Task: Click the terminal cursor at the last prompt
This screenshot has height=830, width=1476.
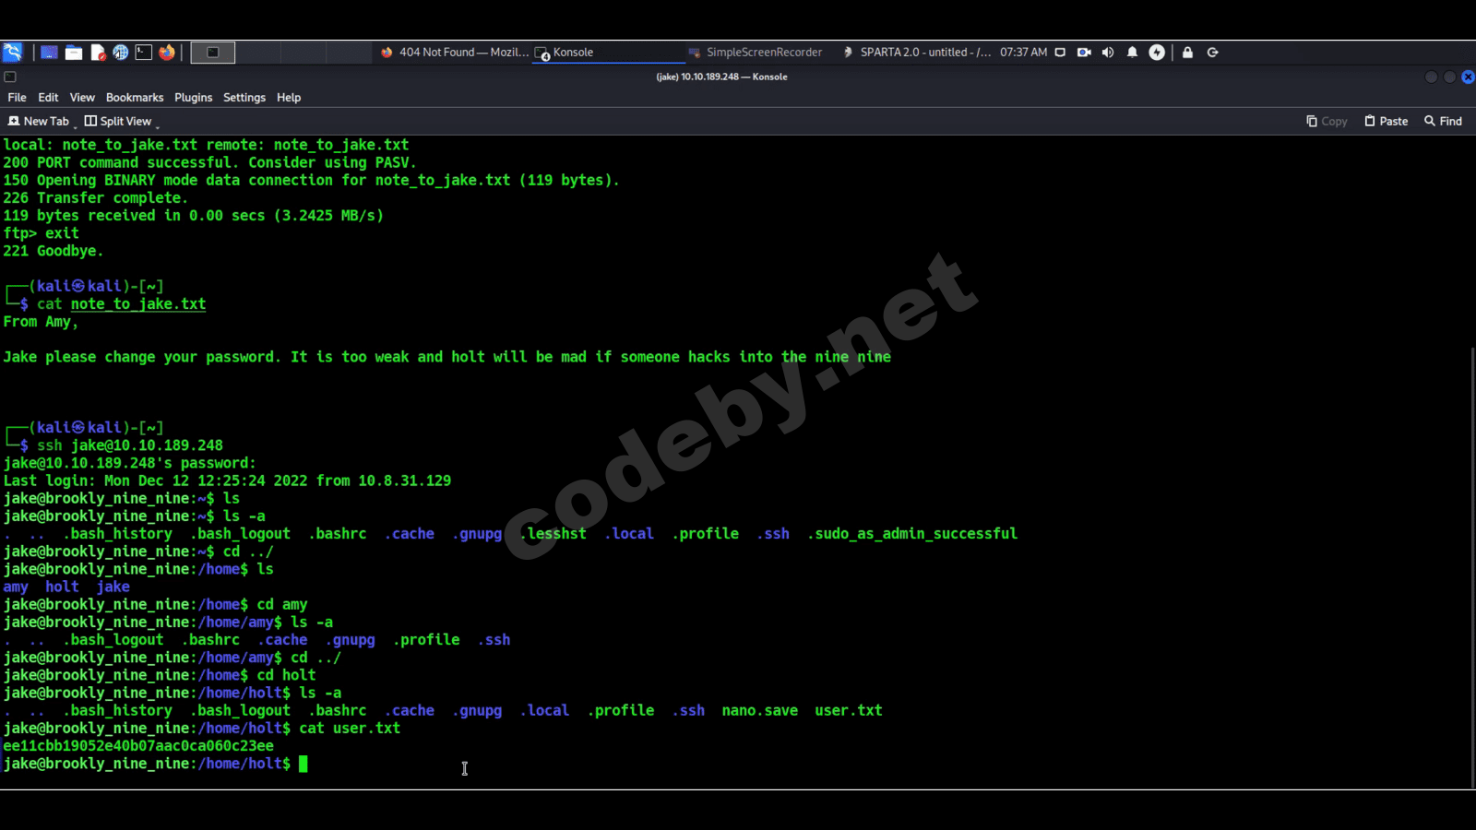Action: coord(304,764)
